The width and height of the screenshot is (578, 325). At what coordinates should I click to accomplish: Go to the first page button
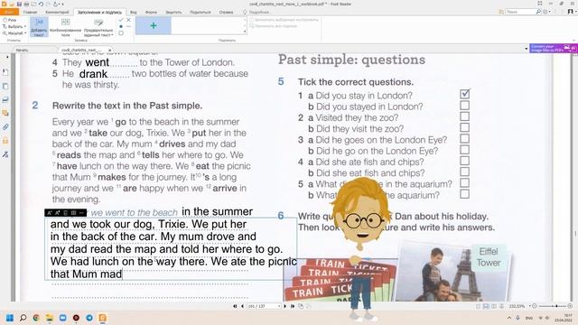[235, 306]
